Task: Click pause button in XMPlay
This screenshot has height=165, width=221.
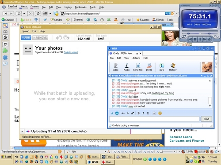Action: pyautogui.click(x=200, y=39)
